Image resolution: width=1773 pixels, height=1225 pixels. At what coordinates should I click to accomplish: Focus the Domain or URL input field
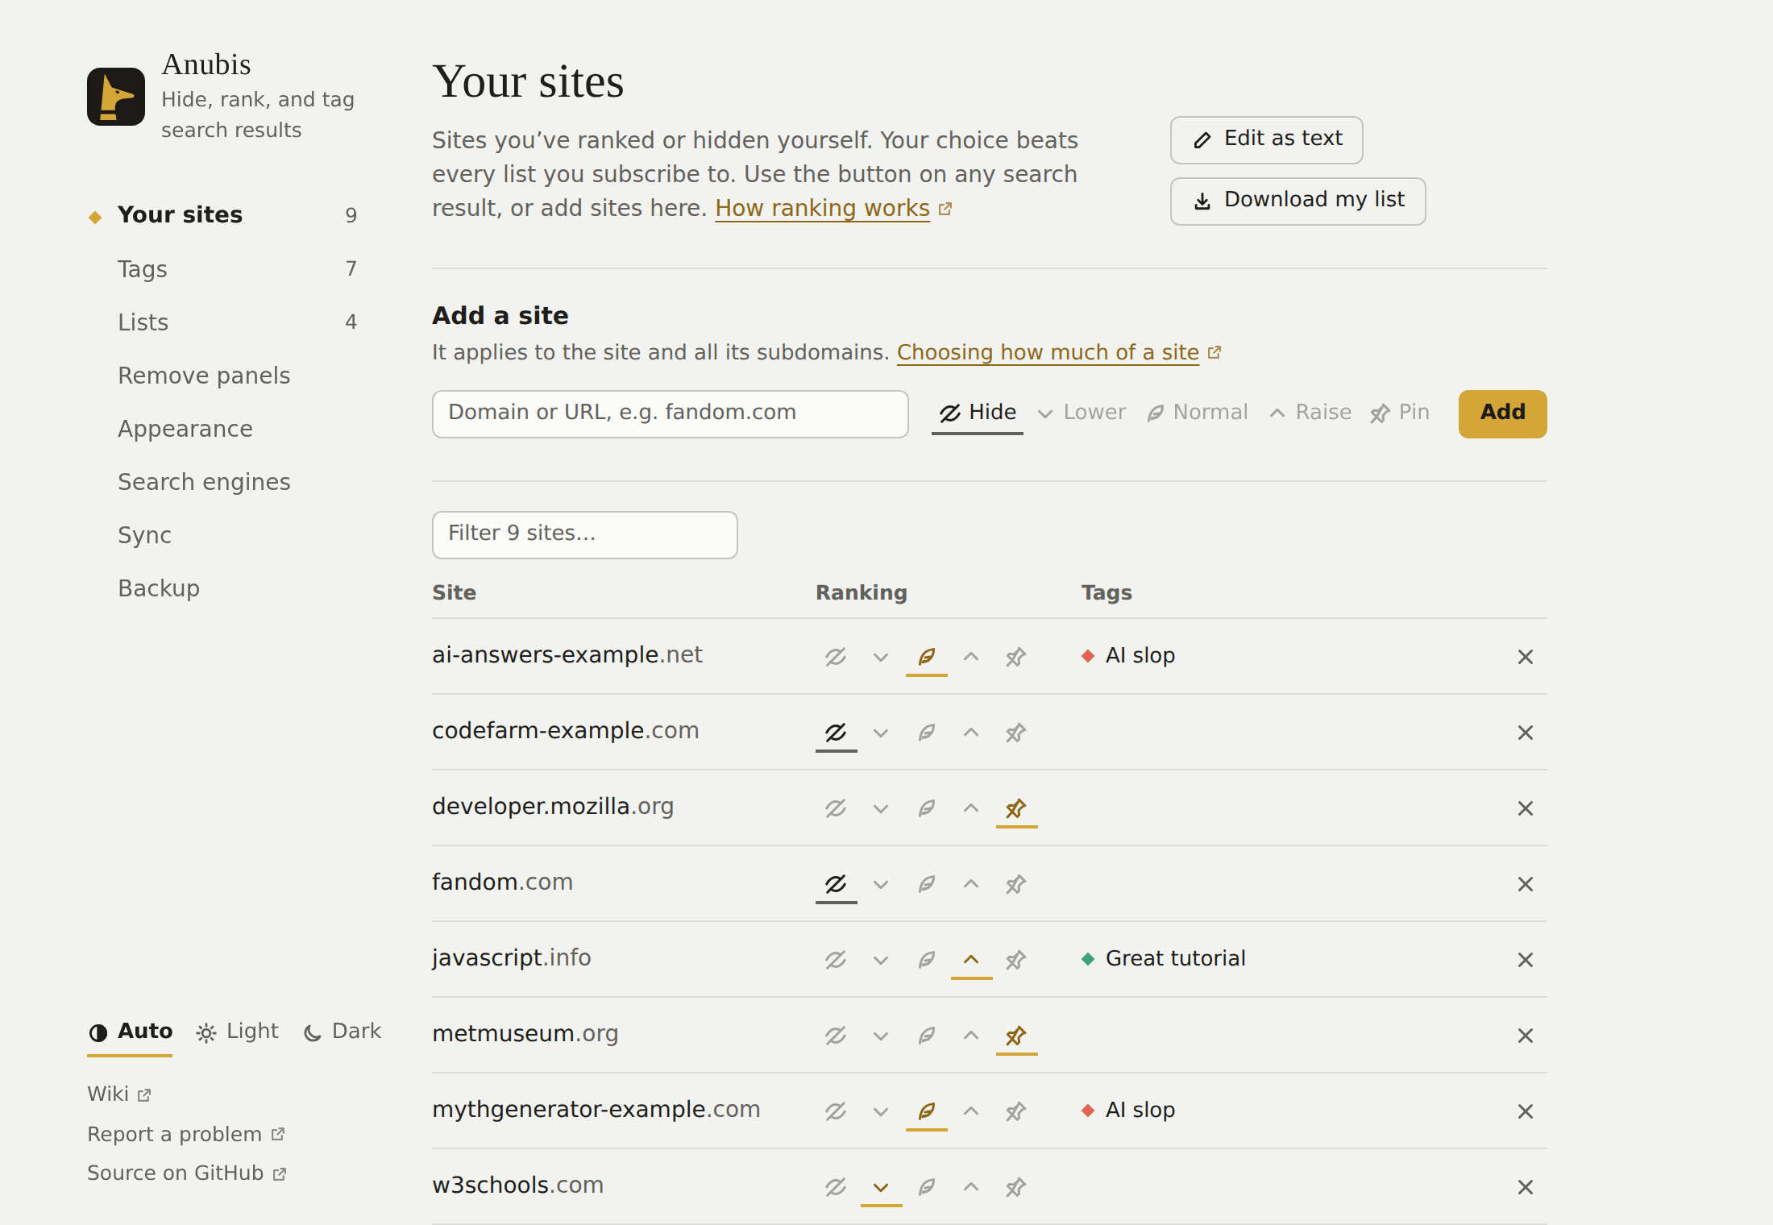[x=670, y=413]
